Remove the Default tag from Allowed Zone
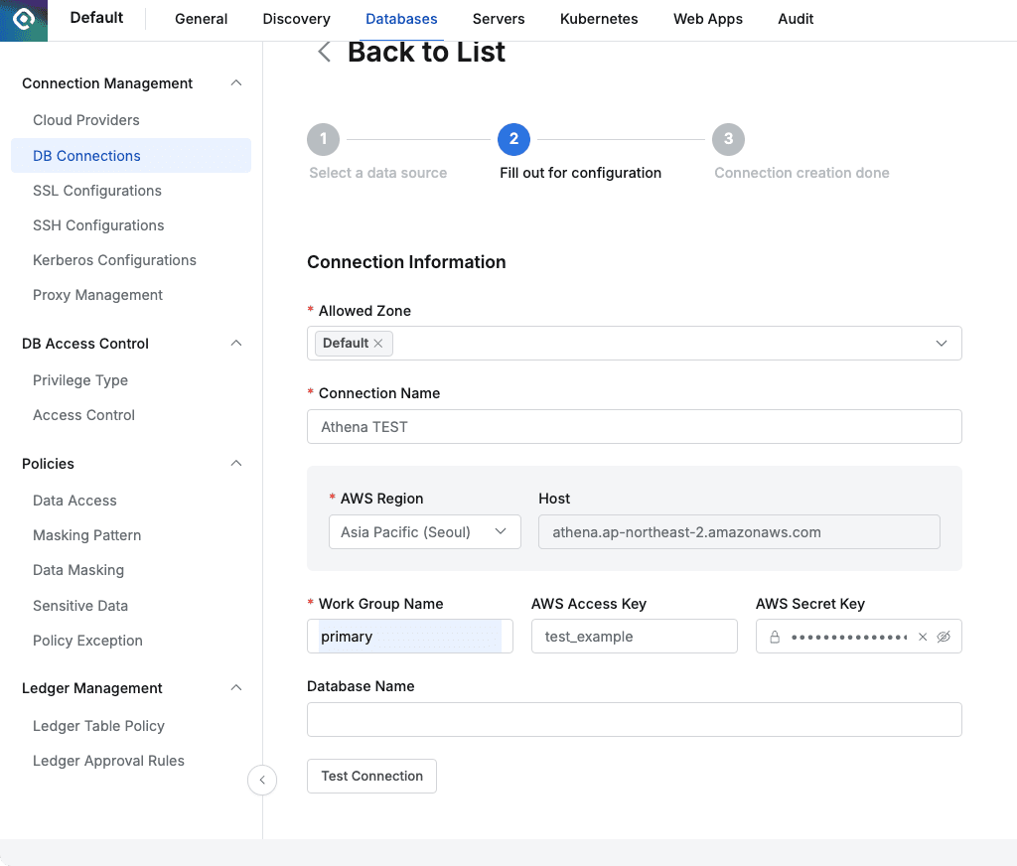The height and width of the screenshot is (866, 1017). [x=378, y=344]
